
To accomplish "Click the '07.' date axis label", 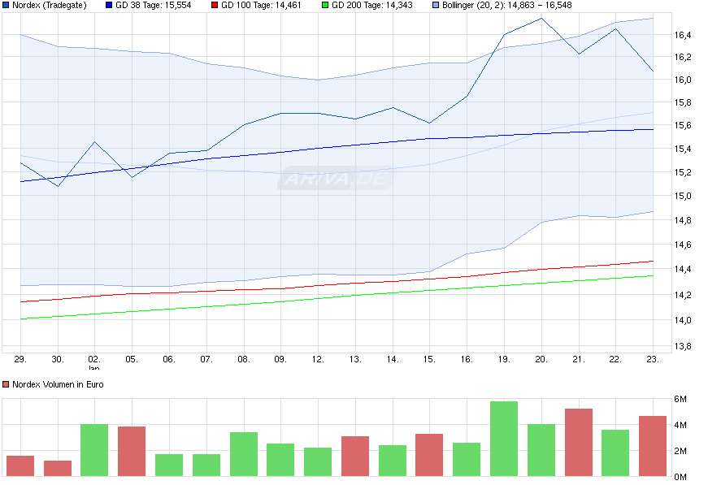I will point(206,359).
